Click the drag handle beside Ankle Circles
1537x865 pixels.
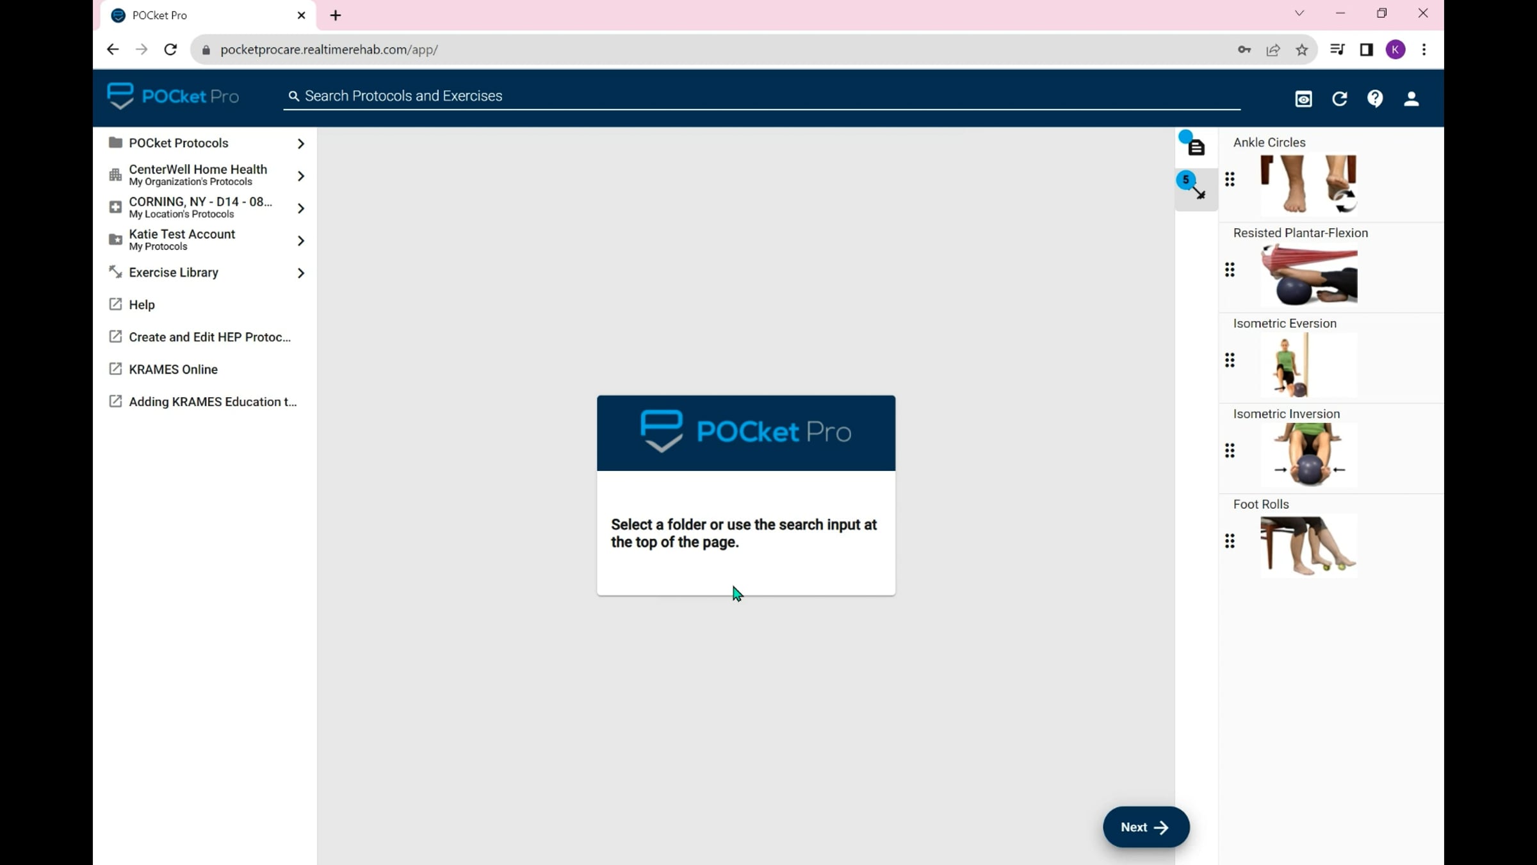click(1230, 179)
